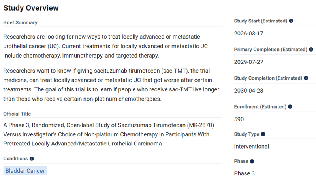Image resolution: width=316 pixels, height=179 pixels.
Task: Click the paragraph describing sacituzumab tirumotecan
Action: [111, 85]
